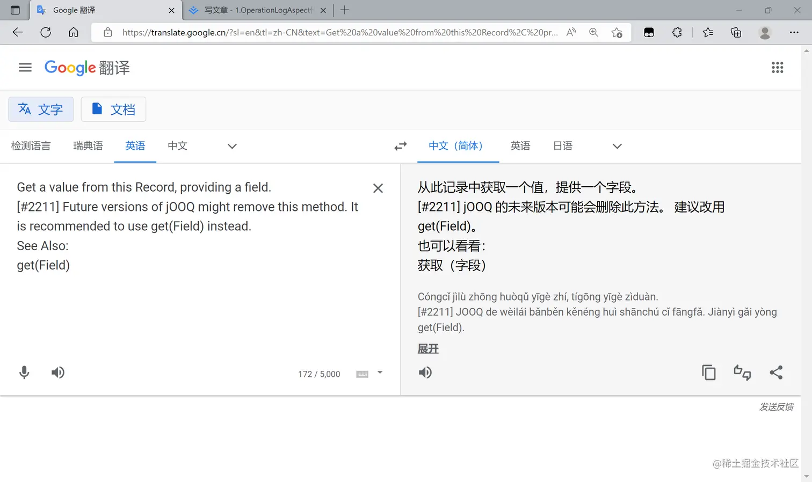The height and width of the screenshot is (482, 812).
Task: Close the Google 翻译 browser tab
Action: coord(171,10)
